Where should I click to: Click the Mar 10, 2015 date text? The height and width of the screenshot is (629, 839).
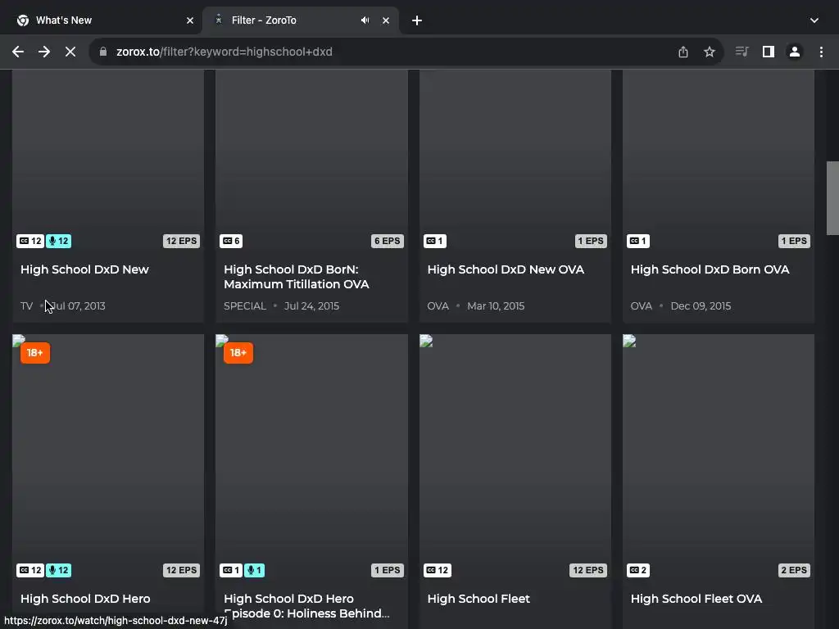click(x=496, y=306)
